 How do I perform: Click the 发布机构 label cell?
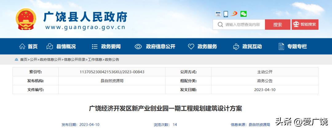point(36,81)
